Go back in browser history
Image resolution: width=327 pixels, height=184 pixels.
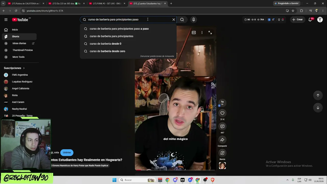4,11
